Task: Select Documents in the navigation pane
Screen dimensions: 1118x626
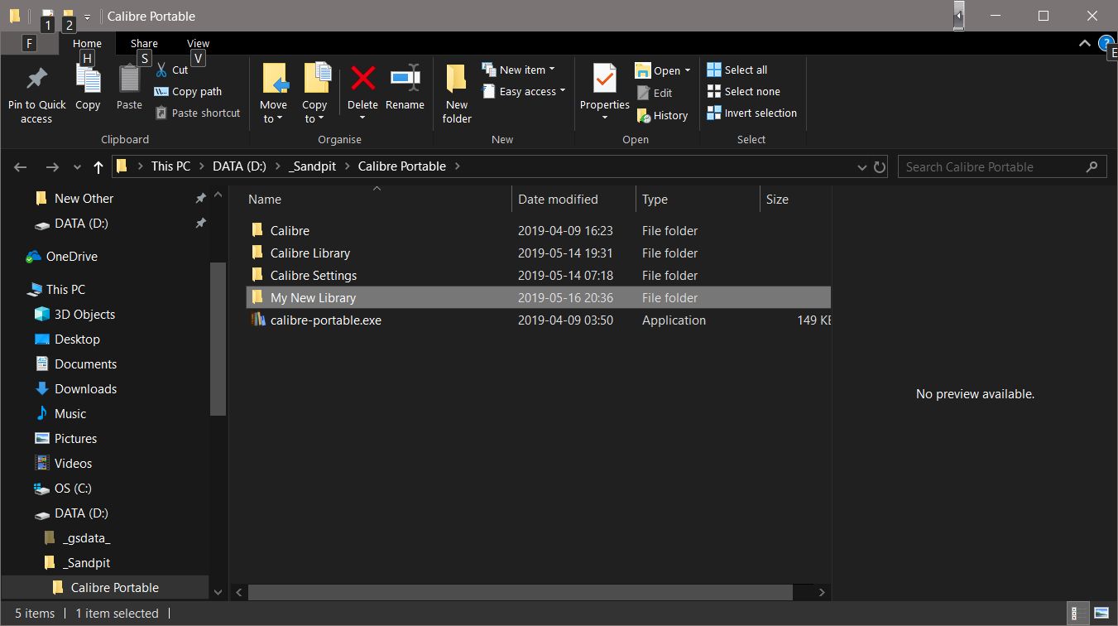Action: tap(85, 364)
